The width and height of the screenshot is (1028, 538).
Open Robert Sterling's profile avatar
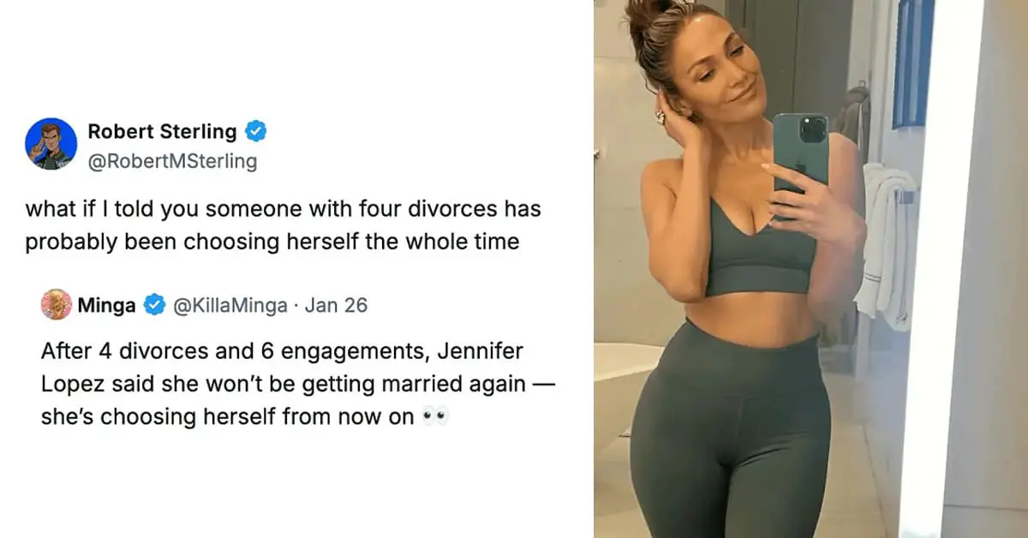[51, 144]
